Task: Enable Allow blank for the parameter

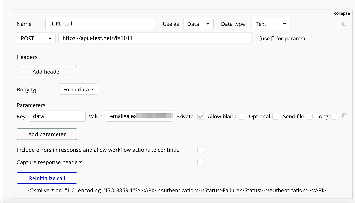Action: (242, 116)
